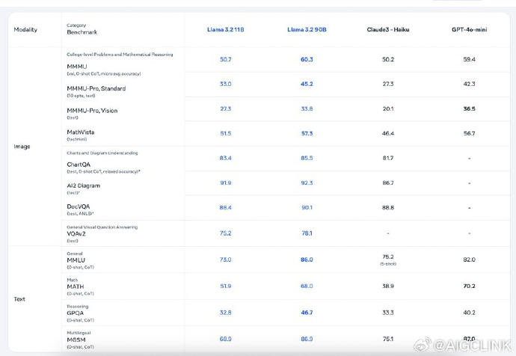516x356 pixels.
Task: Select the 40.2 GPQA score
Action: pos(470,313)
